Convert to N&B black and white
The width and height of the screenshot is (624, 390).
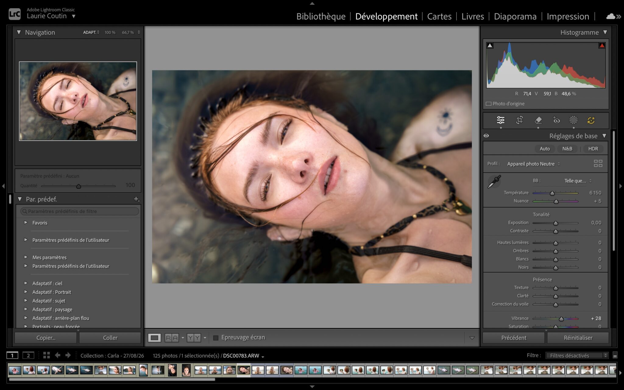[567, 149]
